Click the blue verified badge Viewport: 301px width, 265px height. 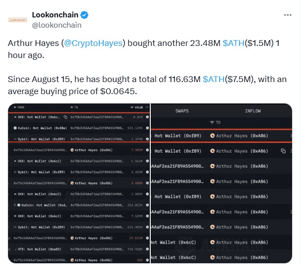tap(85, 15)
